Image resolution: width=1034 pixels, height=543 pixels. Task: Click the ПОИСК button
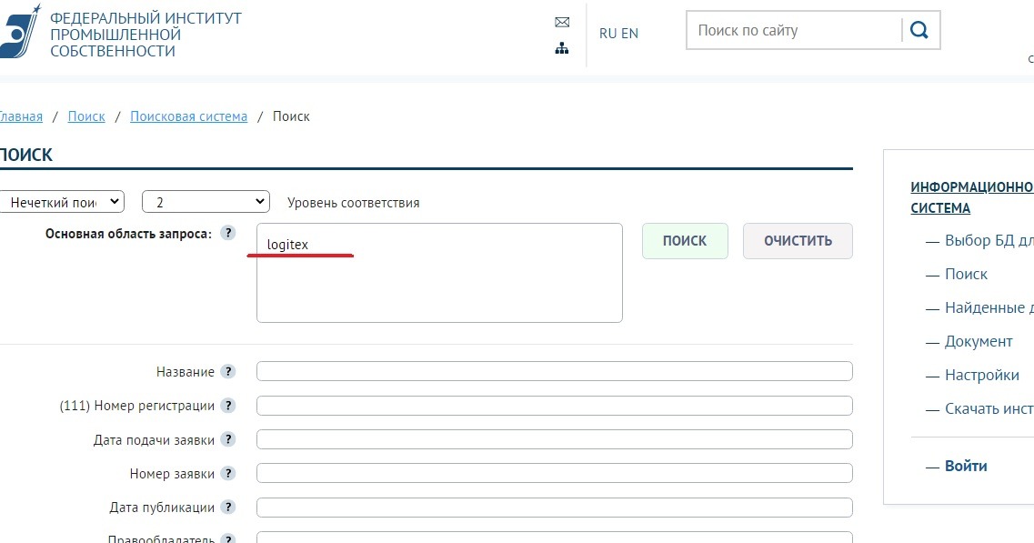[685, 241]
